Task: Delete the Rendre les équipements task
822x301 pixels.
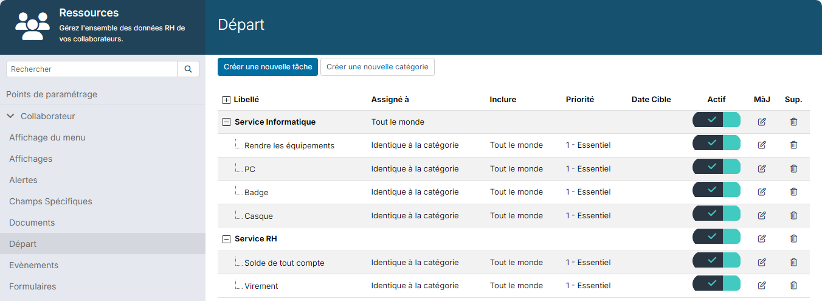Action: [x=793, y=145]
